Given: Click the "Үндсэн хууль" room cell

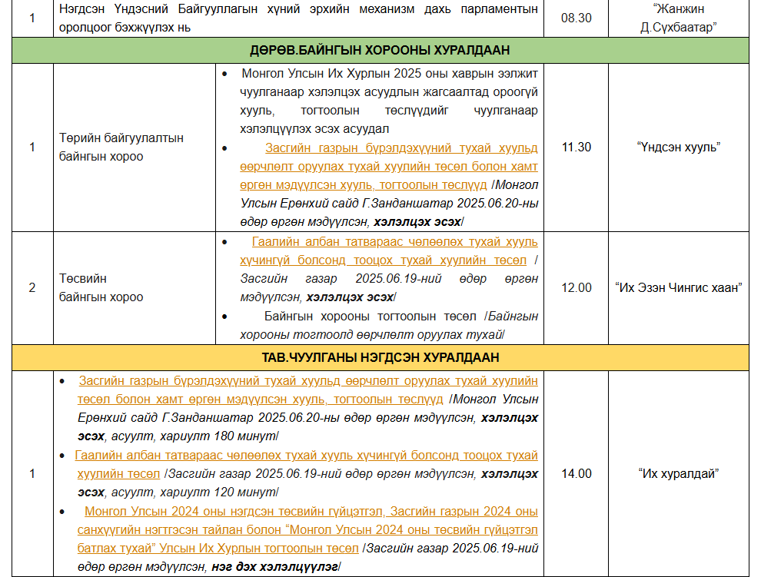Looking at the screenshot, I should coord(678,147).
